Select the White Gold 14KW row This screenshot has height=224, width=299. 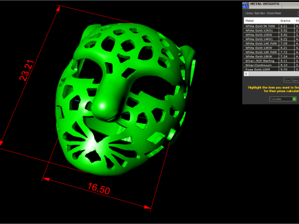coord(272,48)
